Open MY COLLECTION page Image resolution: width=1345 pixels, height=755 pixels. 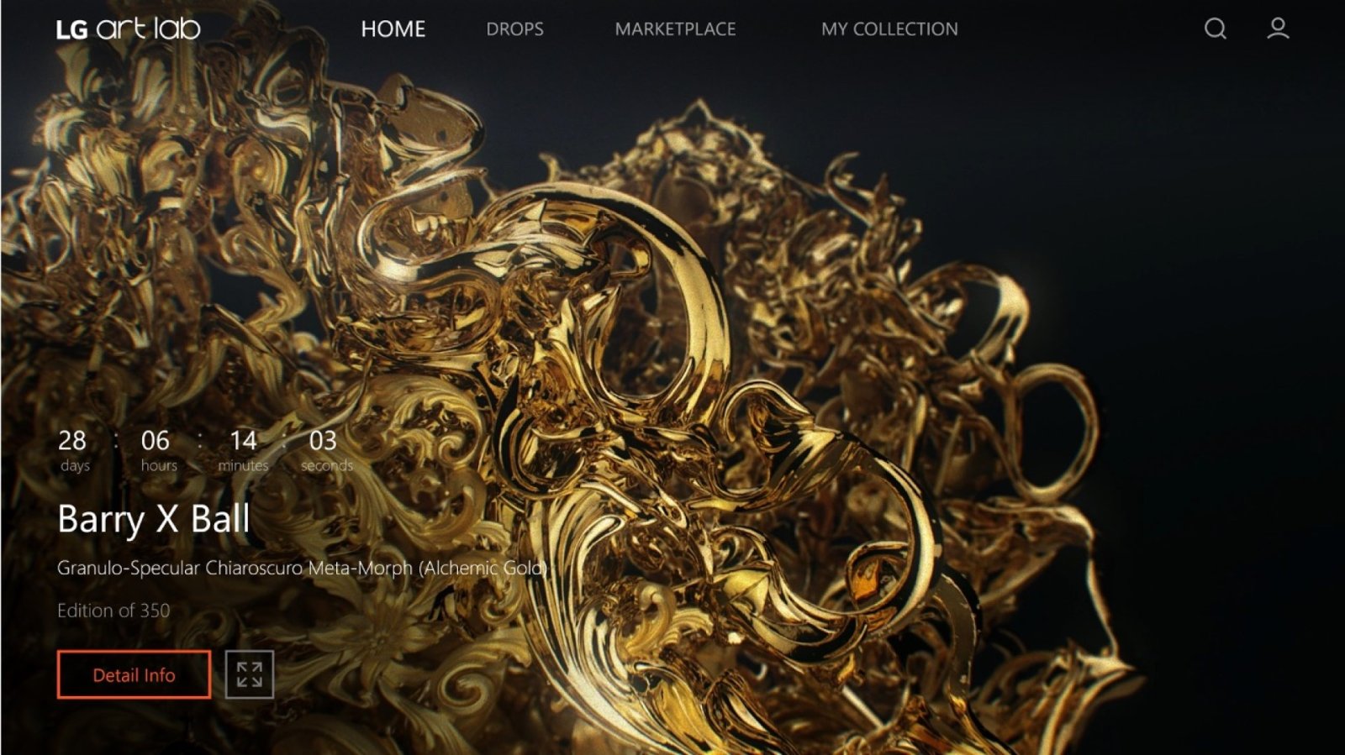889,29
